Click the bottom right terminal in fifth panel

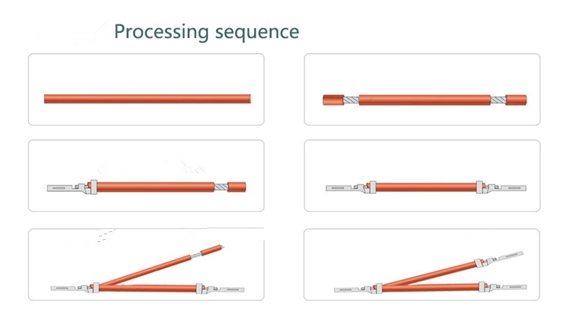pyautogui.click(x=220, y=289)
